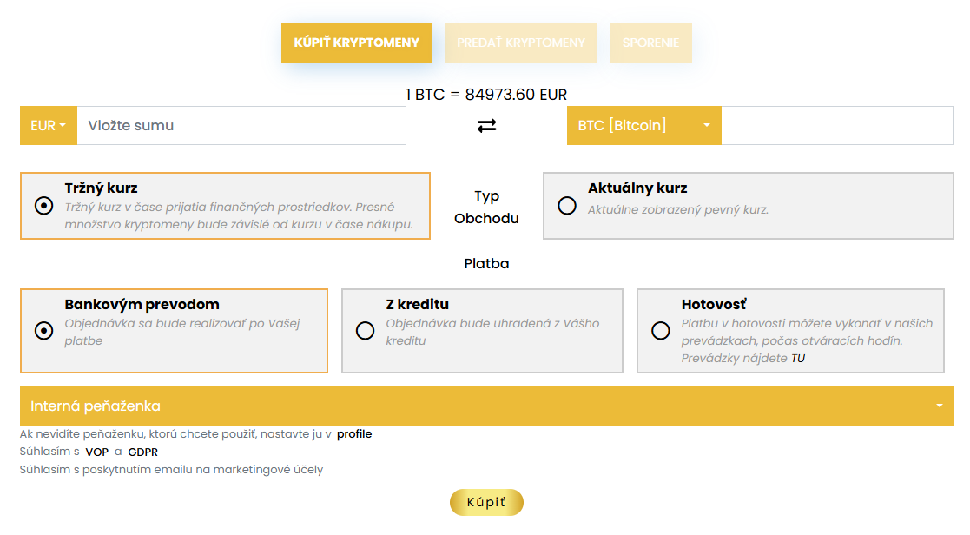Select Z kreditu payment option
The image size is (970, 535).
(x=366, y=331)
